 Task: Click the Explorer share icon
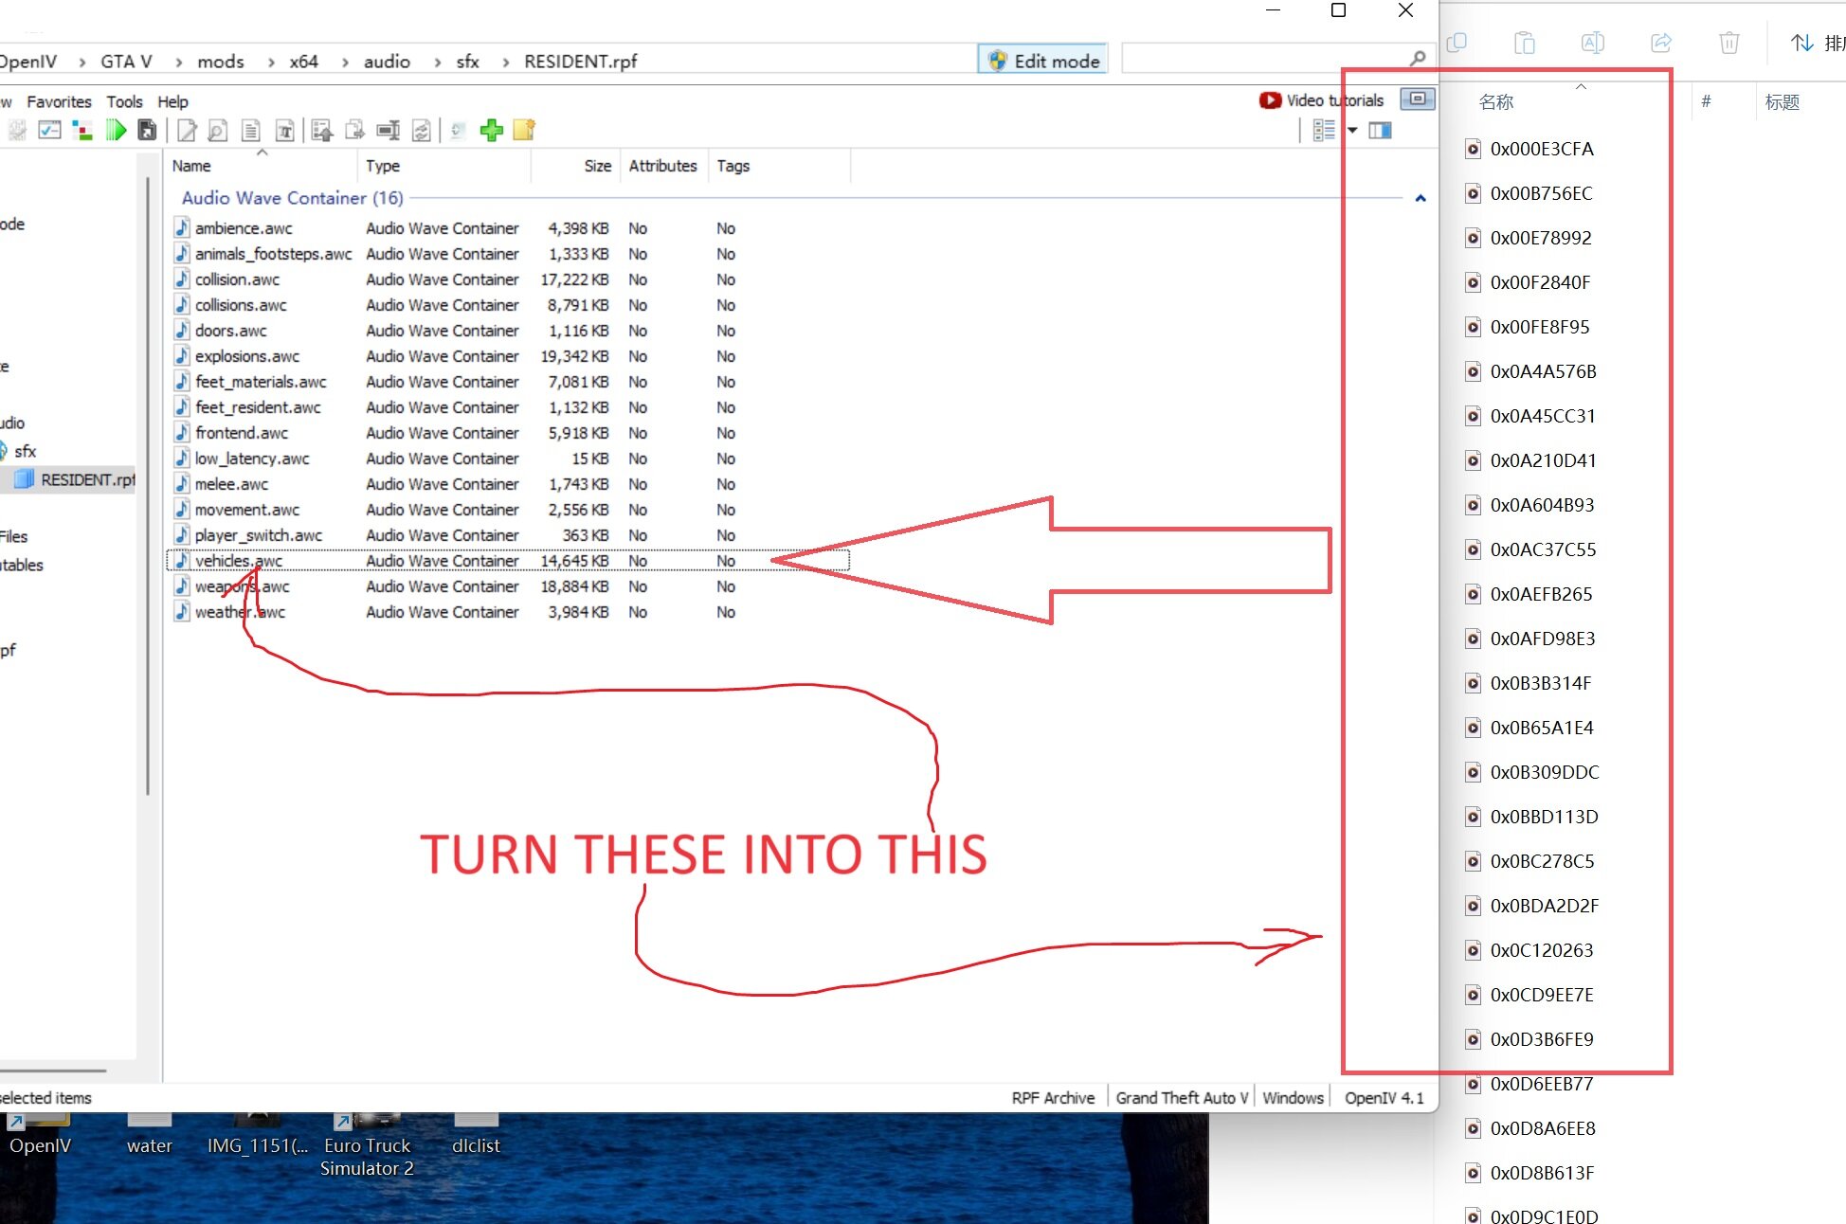1660,43
